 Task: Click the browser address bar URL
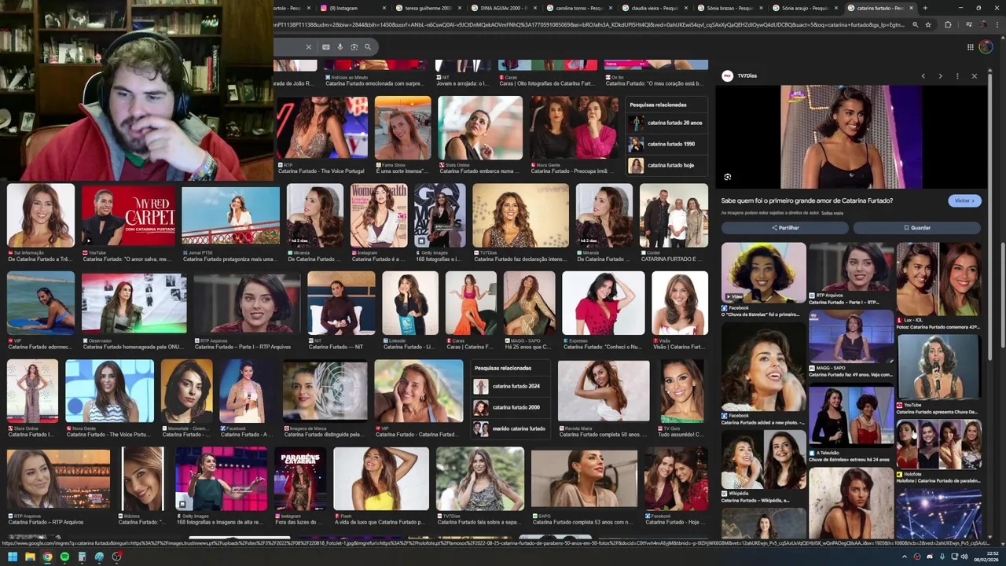point(589,25)
